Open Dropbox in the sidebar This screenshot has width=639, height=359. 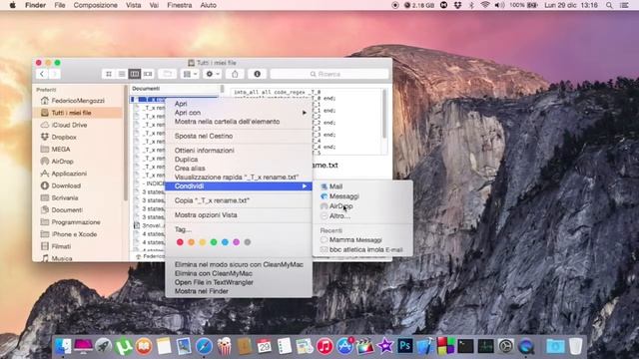pos(64,138)
